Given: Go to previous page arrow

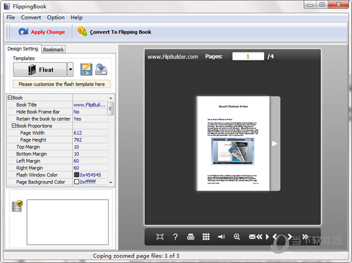Looking at the screenshot, I should (275, 237).
